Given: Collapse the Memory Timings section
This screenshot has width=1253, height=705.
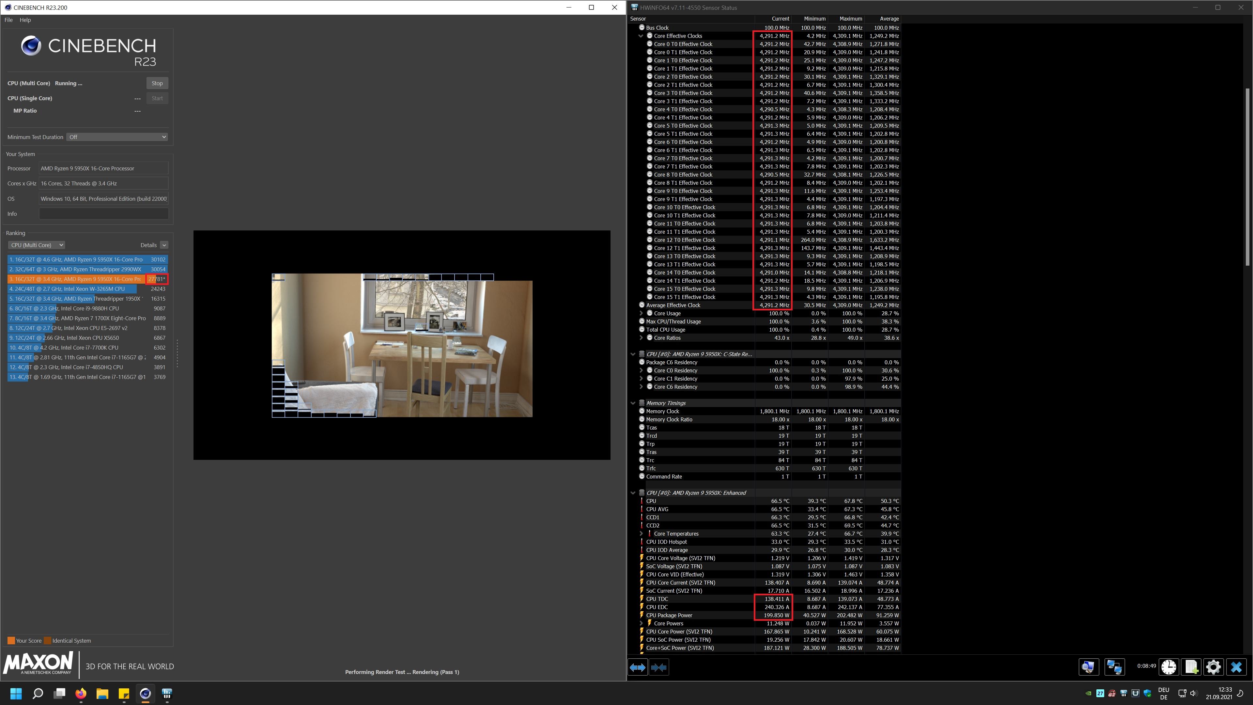Looking at the screenshot, I should (x=633, y=403).
